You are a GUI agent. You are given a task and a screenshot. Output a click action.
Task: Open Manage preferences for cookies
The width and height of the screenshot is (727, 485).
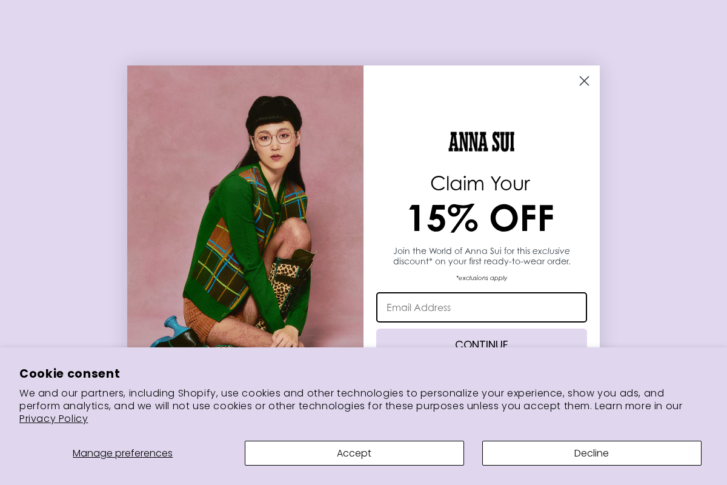[x=122, y=453]
